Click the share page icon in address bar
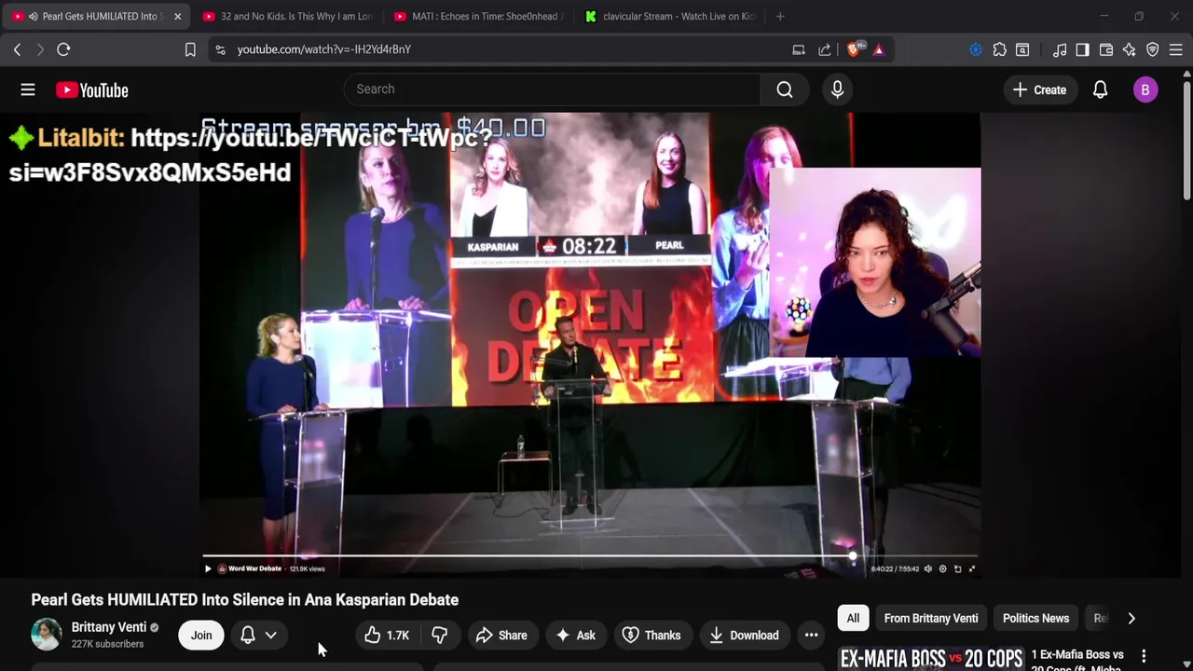This screenshot has height=671, width=1193. click(825, 49)
